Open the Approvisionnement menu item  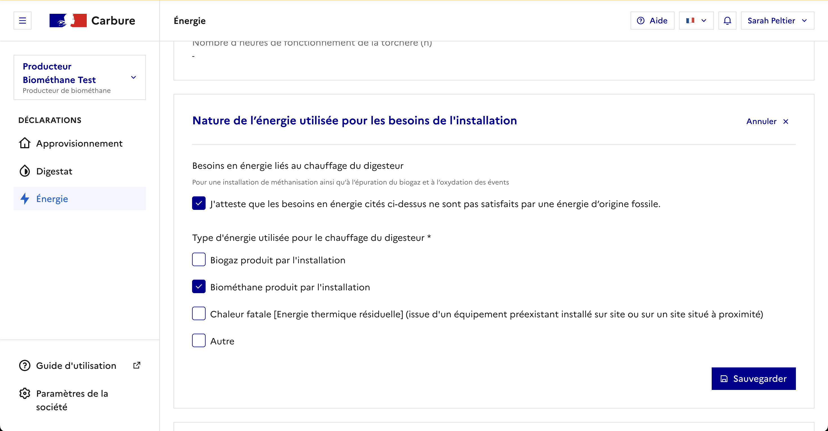(x=79, y=143)
